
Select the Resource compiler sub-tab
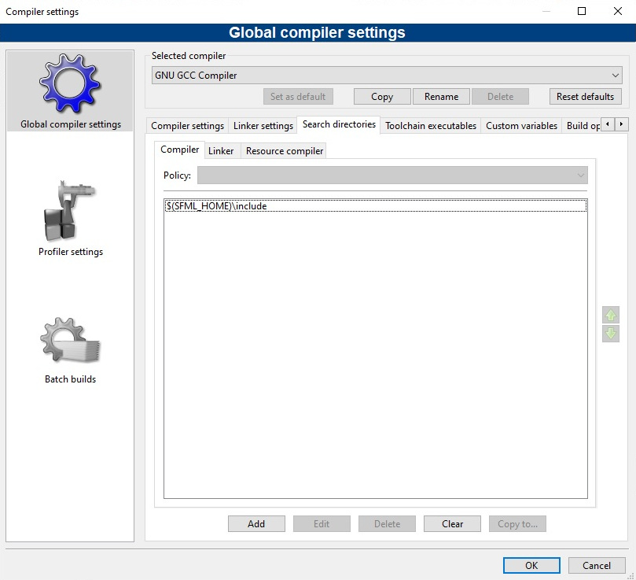284,151
